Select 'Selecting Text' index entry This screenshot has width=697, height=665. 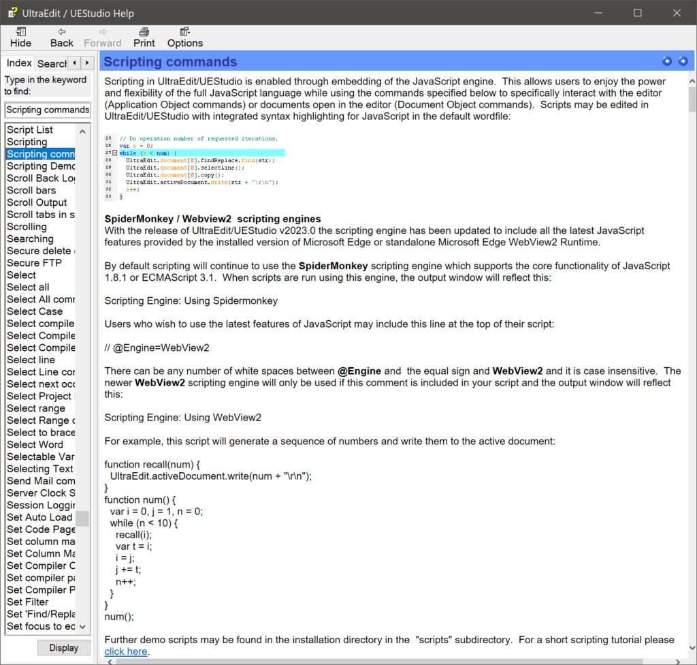(40, 469)
